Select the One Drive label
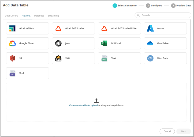This screenshot has width=194, height=137. pos(163,44)
